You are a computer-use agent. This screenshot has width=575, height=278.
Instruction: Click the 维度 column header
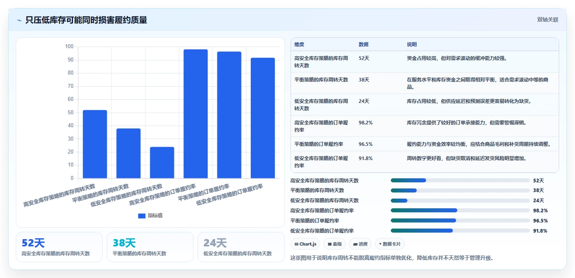(x=299, y=45)
